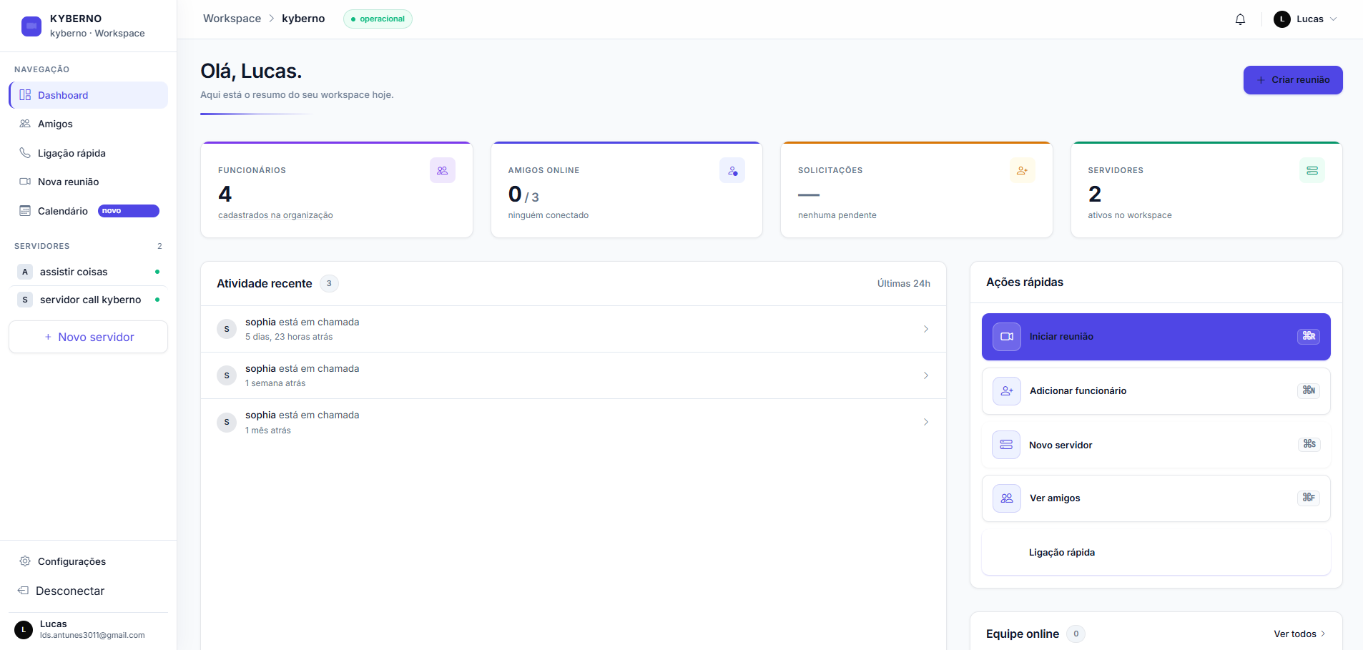Click the ⌘F shortcut badge
1363x650 pixels.
tap(1309, 498)
